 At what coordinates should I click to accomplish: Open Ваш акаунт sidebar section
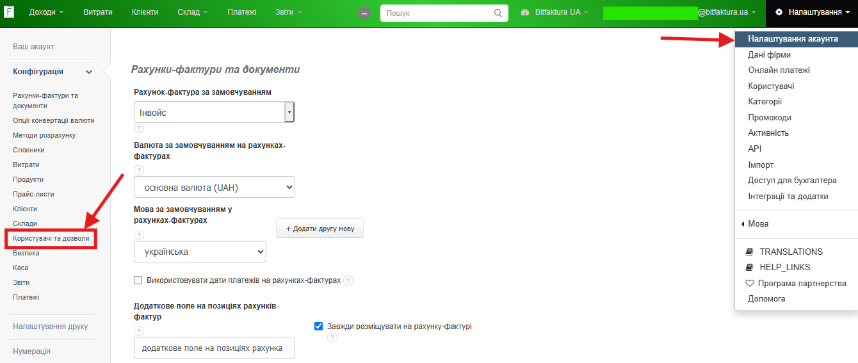[x=33, y=47]
